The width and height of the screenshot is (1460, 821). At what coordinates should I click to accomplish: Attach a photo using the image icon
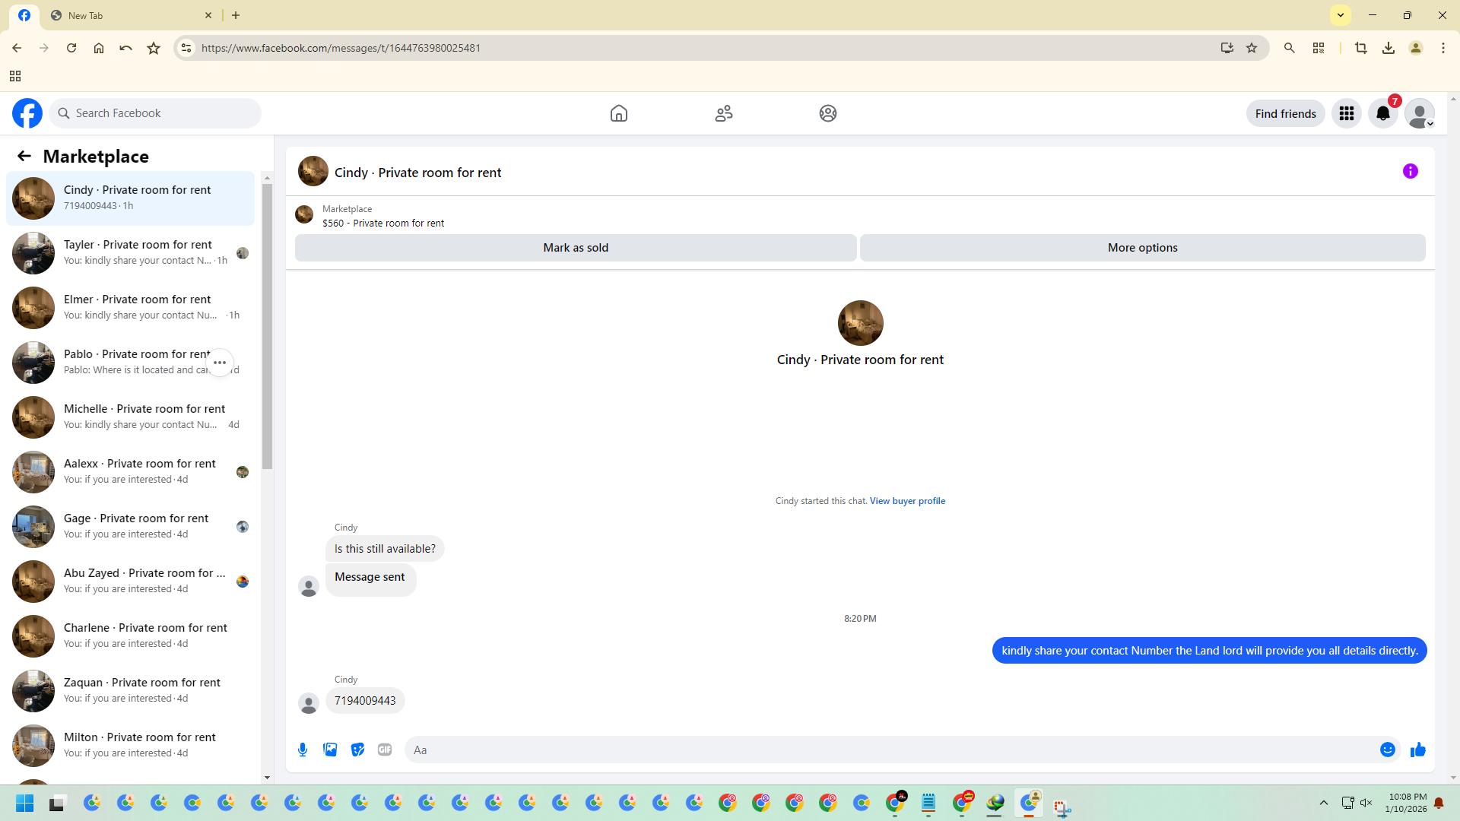[330, 750]
